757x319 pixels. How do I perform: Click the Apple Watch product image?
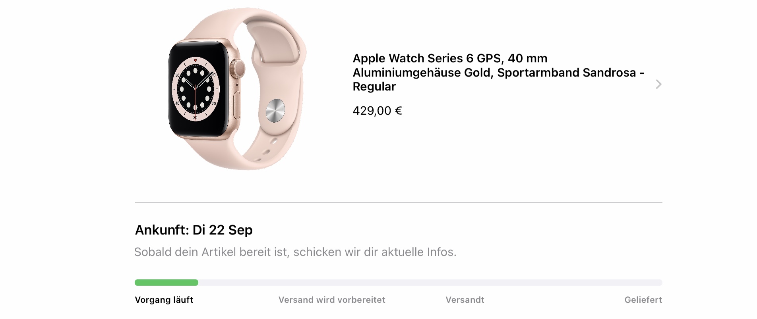[x=237, y=89]
